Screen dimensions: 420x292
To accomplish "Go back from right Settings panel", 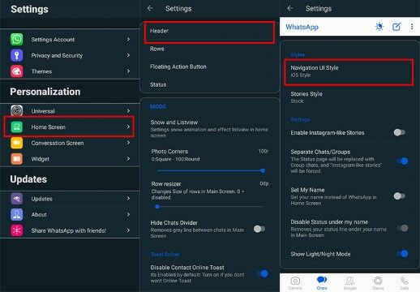I will (290, 8).
